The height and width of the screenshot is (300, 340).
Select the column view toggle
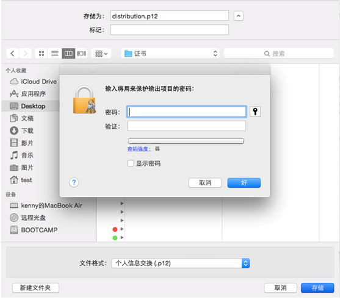[x=68, y=53]
